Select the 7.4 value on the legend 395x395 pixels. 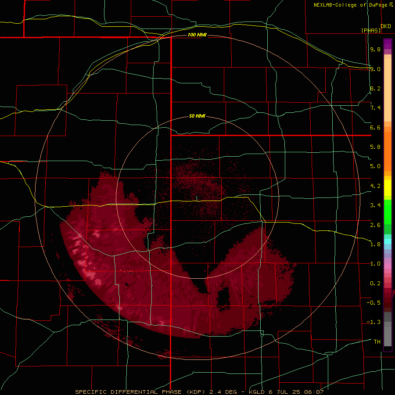click(375, 108)
